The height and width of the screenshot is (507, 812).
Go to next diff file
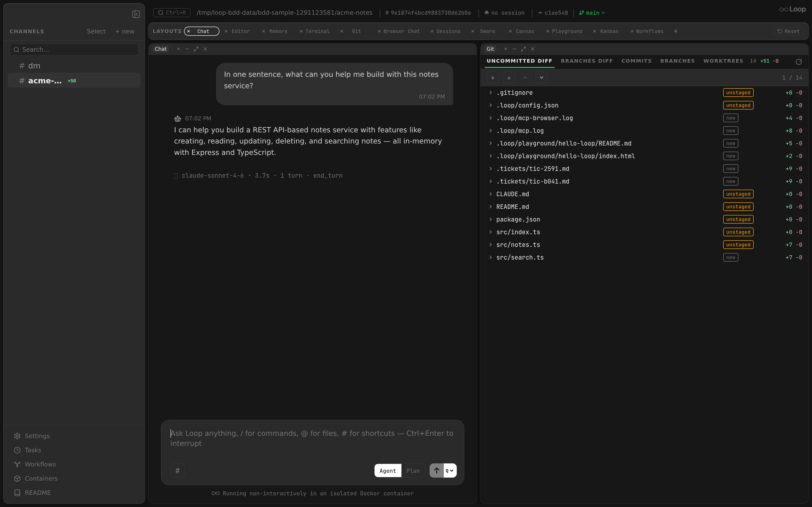click(x=541, y=78)
